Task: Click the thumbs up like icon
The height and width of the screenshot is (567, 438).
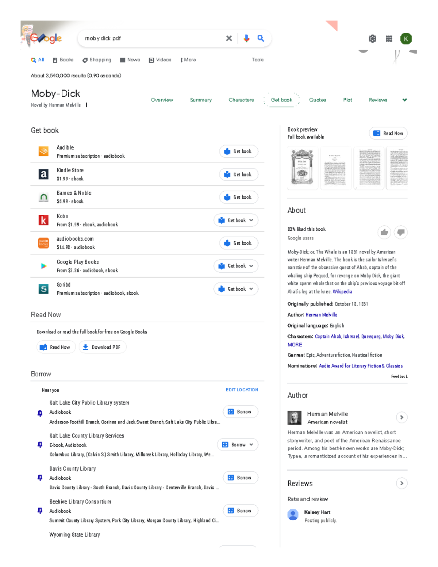Action: 384,232
